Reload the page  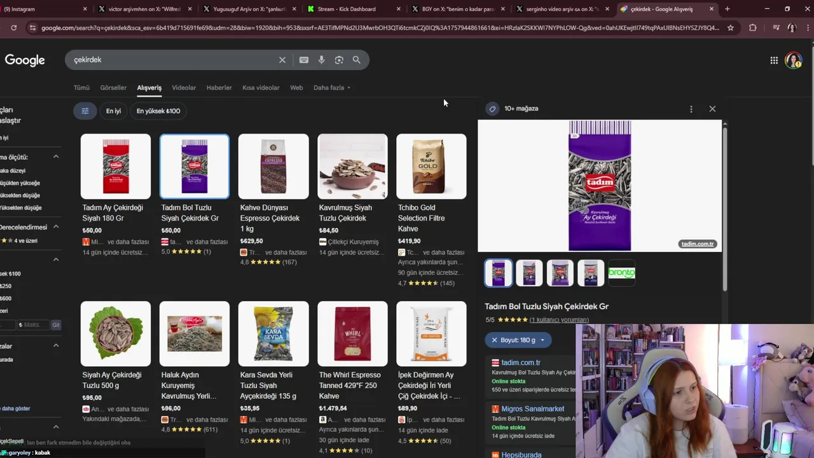[13, 27]
